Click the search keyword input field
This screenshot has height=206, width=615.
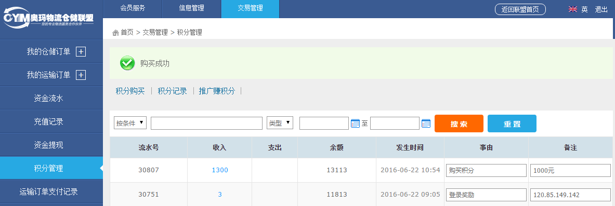(x=207, y=123)
